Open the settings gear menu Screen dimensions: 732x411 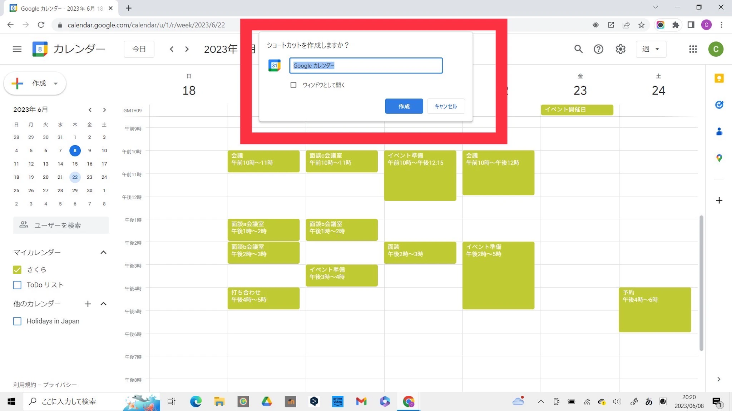[x=620, y=49]
